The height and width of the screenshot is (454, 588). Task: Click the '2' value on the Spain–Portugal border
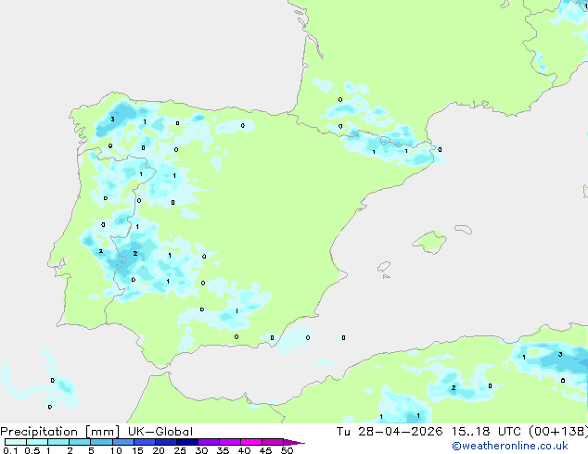(x=135, y=254)
